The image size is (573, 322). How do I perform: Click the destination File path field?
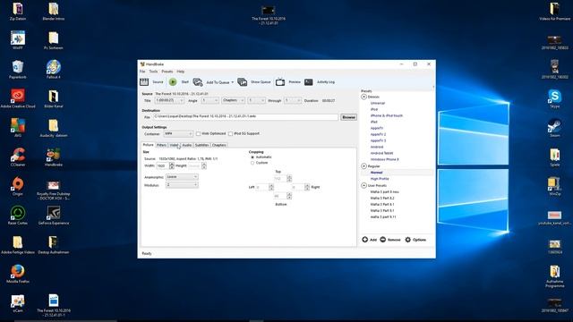tap(245, 117)
